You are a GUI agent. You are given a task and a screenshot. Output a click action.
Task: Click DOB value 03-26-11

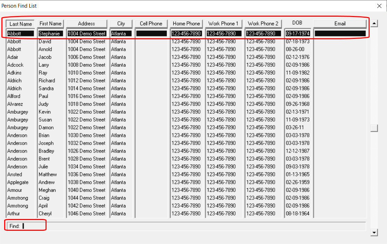(295, 128)
